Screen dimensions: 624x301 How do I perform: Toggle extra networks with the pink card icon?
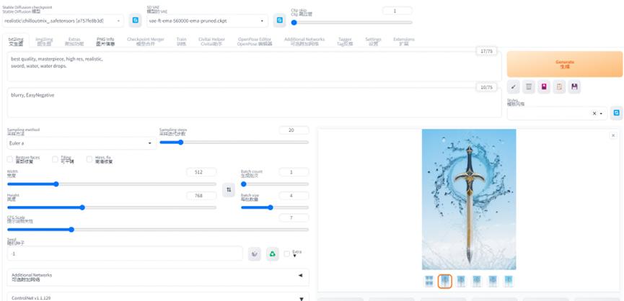(x=544, y=86)
